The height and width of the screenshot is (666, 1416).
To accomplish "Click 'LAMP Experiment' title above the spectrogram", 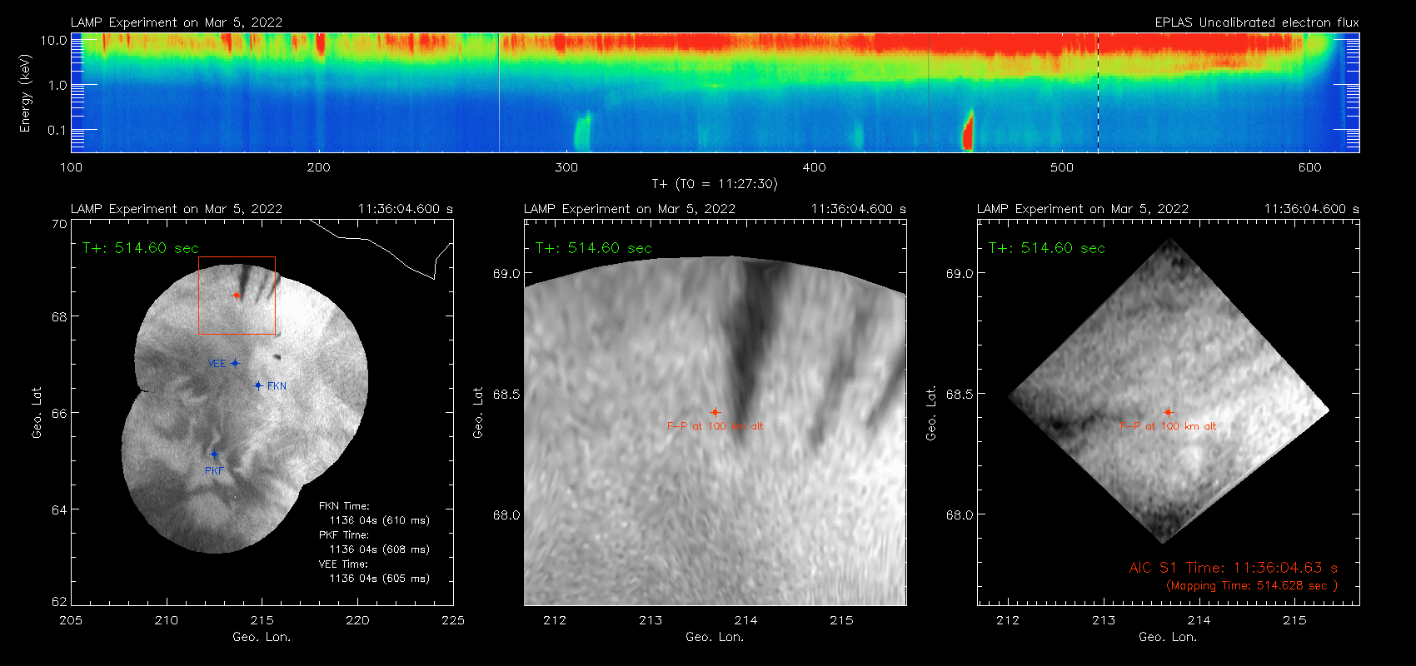I will (177, 22).
